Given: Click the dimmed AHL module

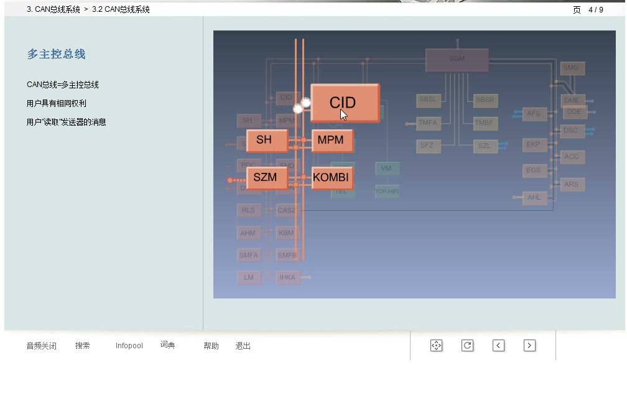Looking at the screenshot, I should 535,198.
